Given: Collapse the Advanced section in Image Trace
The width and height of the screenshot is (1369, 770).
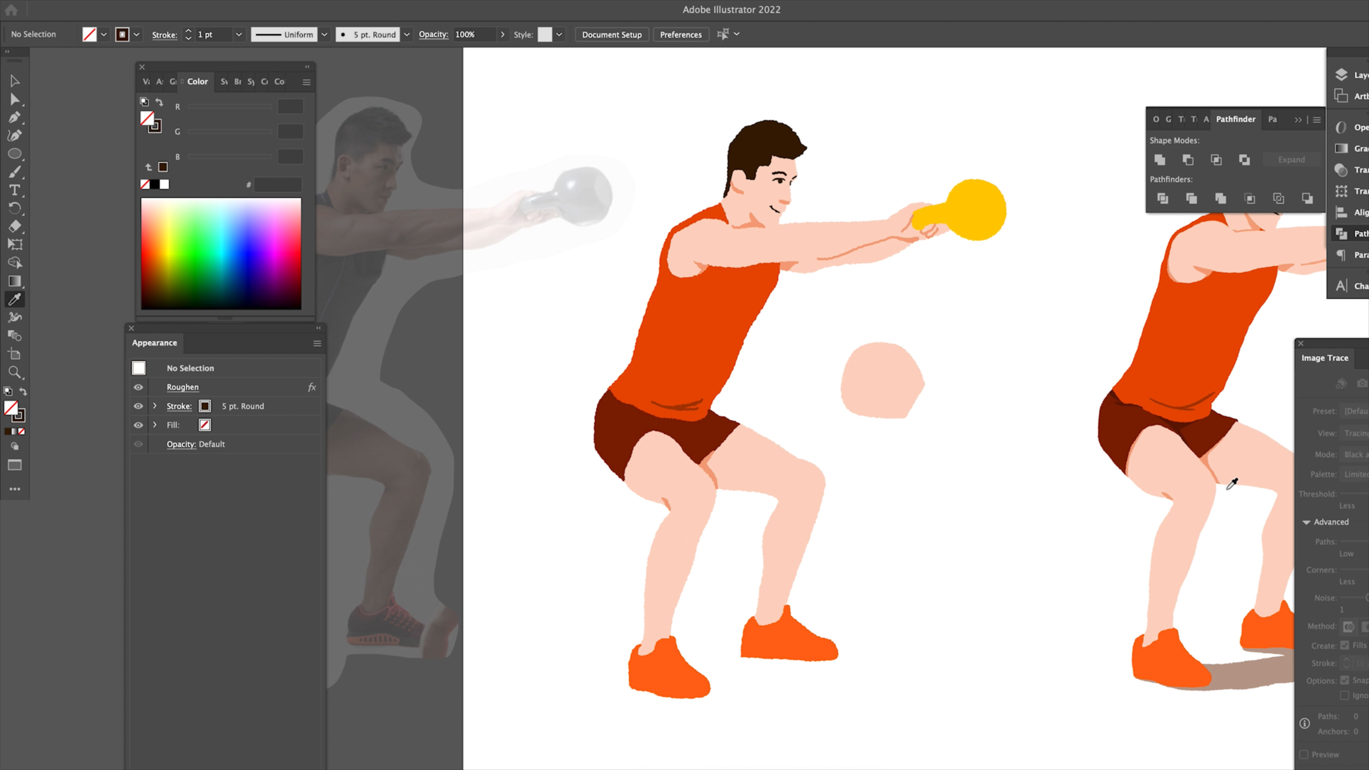Looking at the screenshot, I should tap(1306, 522).
